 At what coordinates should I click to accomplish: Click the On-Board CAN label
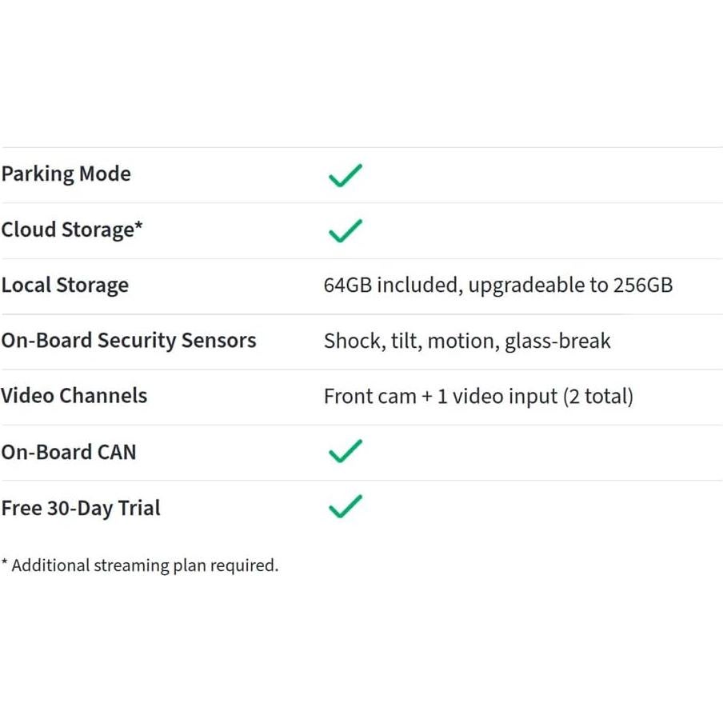point(68,452)
